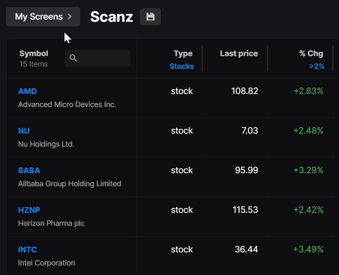Select Intel Corporation name
The width and height of the screenshot is (339, 275).
click(x=47, y=263)
